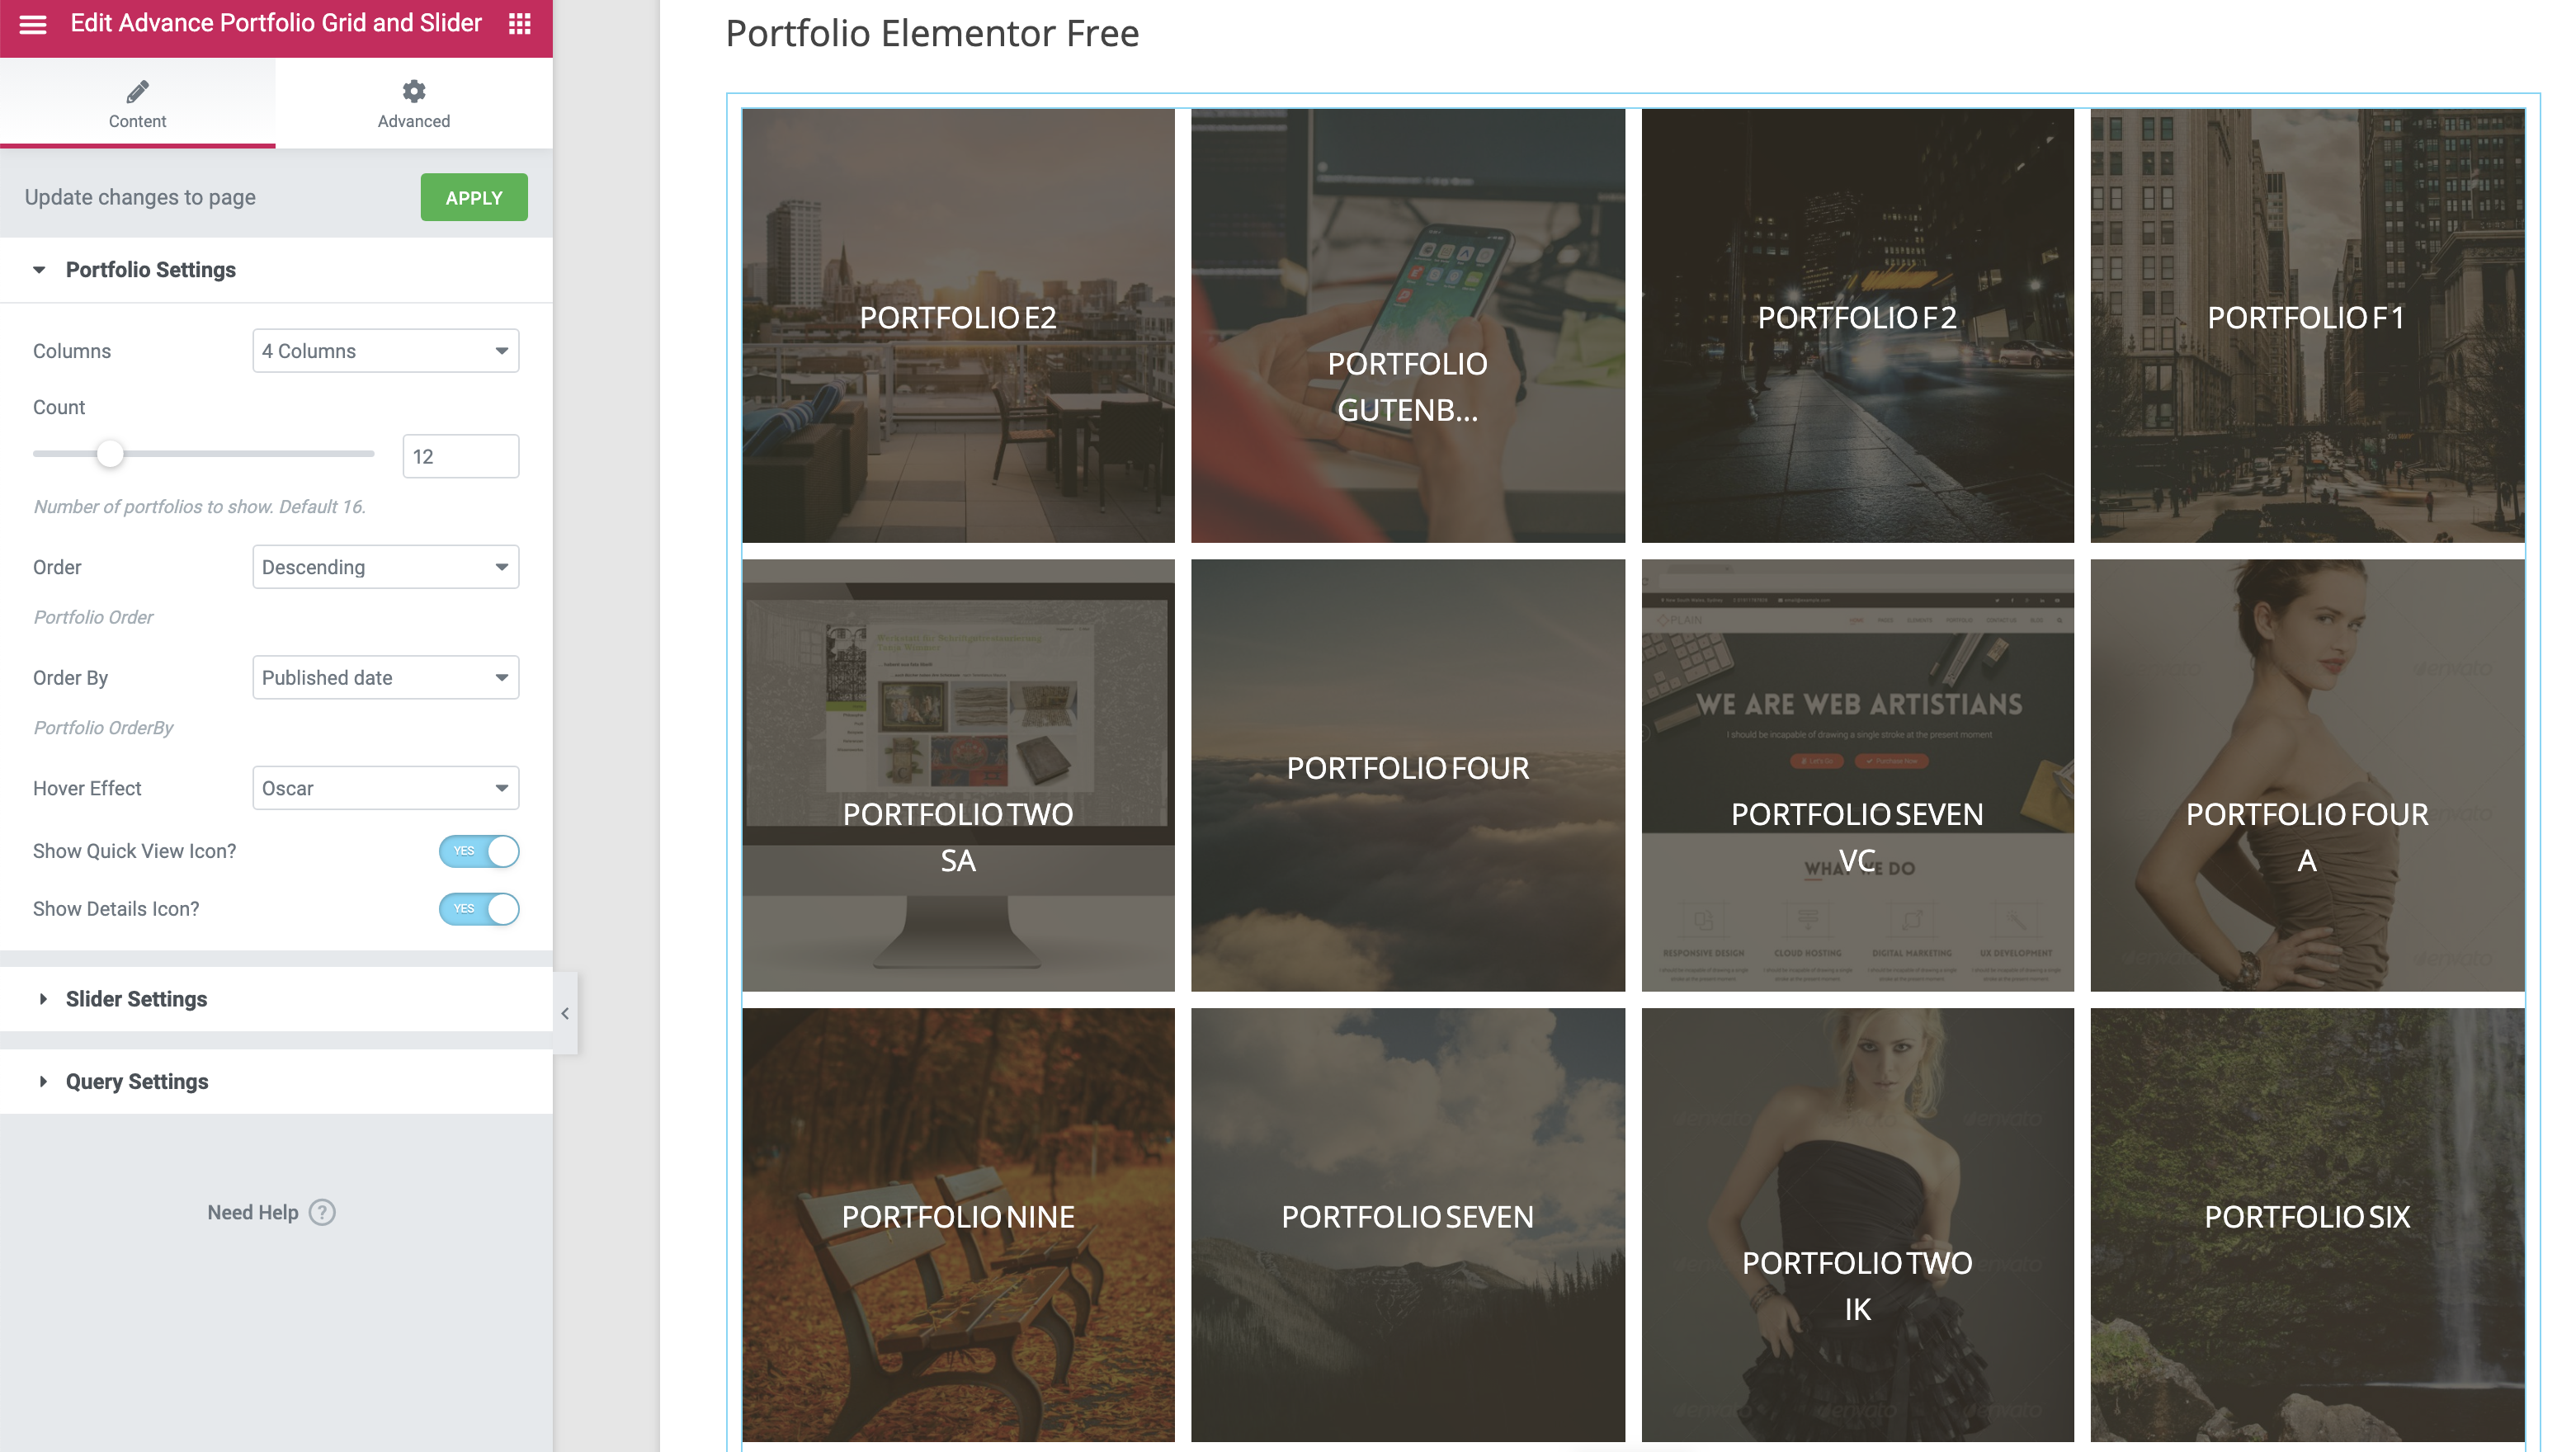The width and height of the screenshot is (2576, 1452).
Task: Click the Hover Effect label
Action: click(x=87, y=788)
